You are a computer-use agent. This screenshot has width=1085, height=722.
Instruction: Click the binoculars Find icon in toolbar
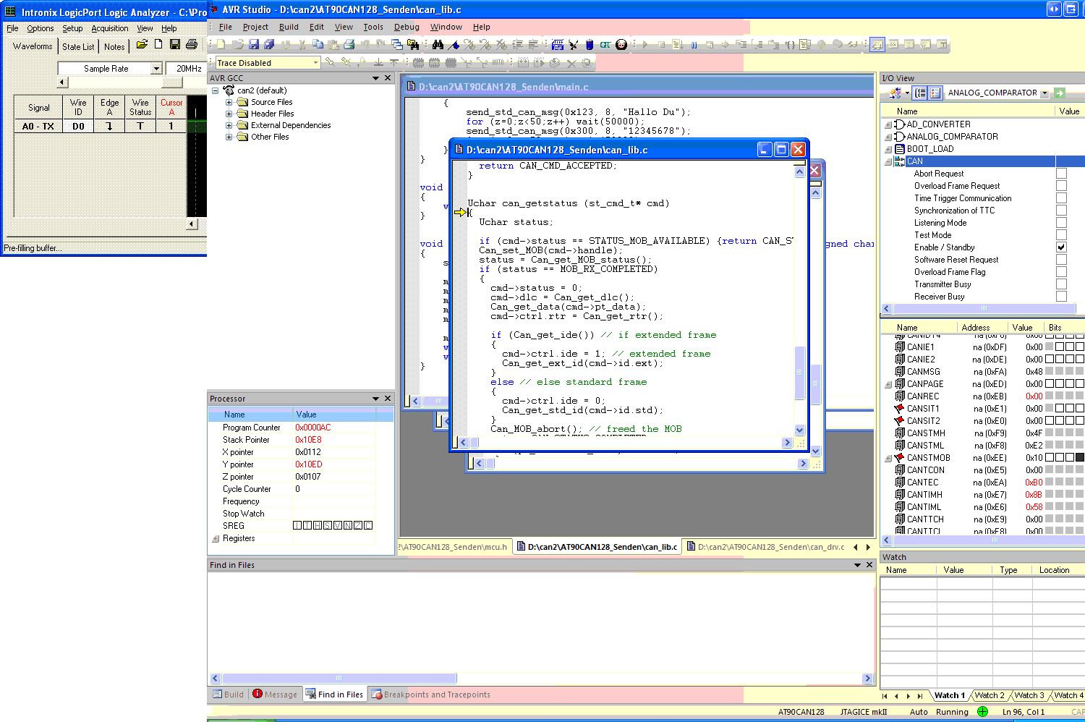(x=438, y=45)
